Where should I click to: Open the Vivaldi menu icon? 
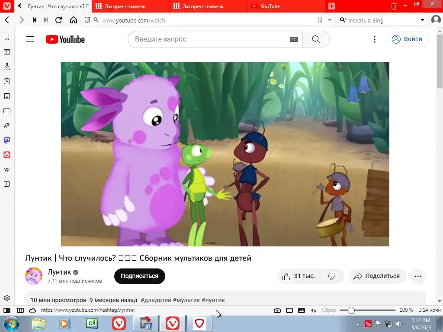6,6
